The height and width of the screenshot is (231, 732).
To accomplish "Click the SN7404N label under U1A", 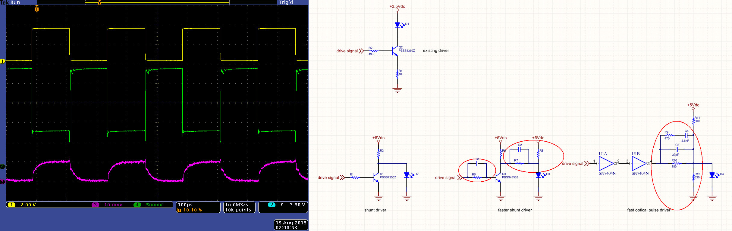I will point(607,173).
